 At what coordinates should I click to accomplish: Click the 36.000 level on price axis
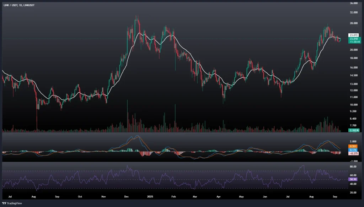(x=353, y=4)
